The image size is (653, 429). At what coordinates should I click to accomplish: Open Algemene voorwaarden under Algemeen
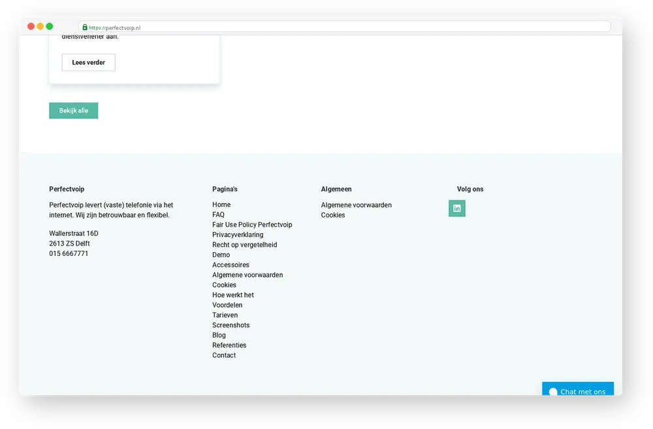point(356,205)
